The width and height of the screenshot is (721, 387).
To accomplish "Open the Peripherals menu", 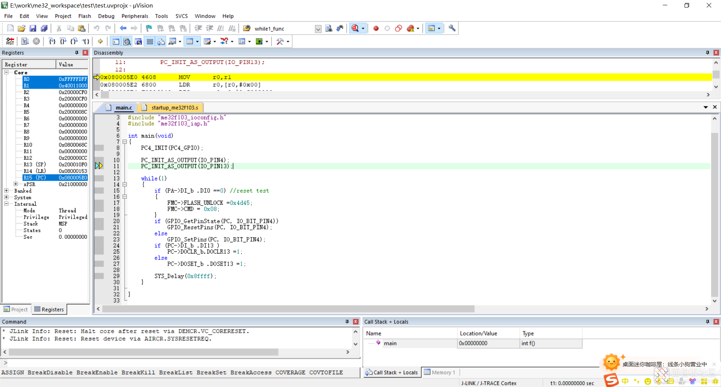I will pos(135,16).
